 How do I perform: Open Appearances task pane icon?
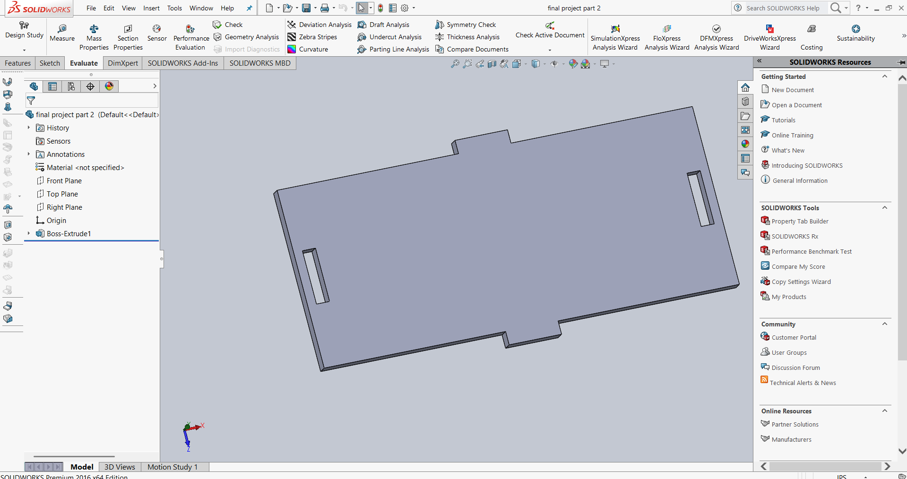pyautogui.click(x=745, y=144)
